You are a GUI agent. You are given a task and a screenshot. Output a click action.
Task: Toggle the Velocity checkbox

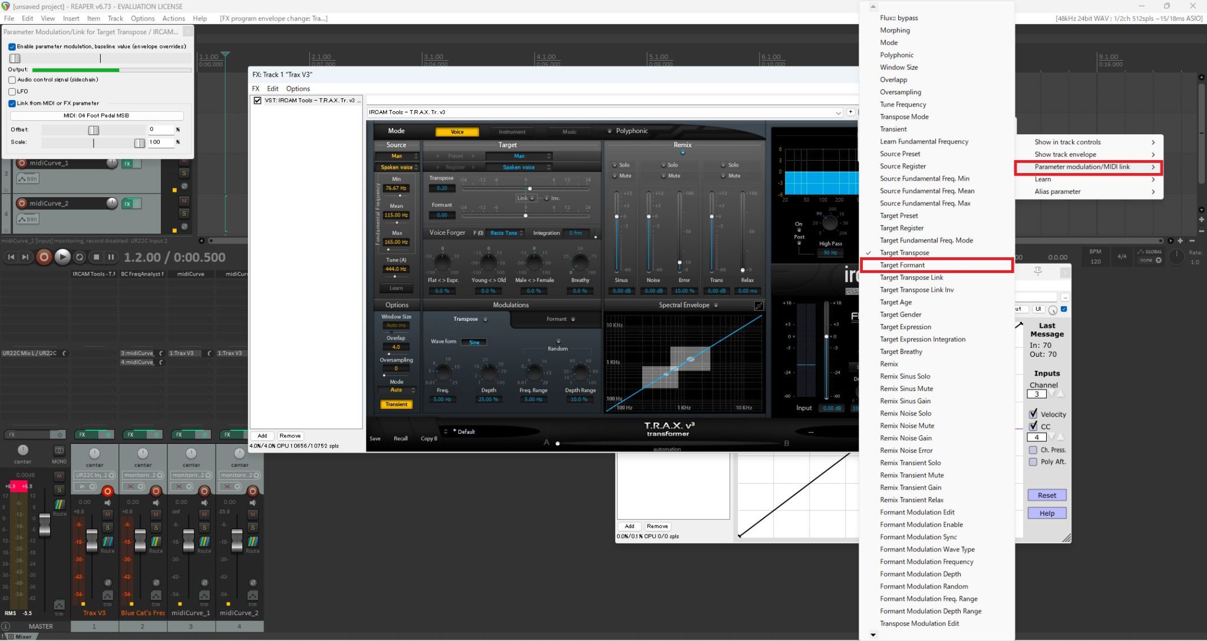click(x=1033, y=414)
